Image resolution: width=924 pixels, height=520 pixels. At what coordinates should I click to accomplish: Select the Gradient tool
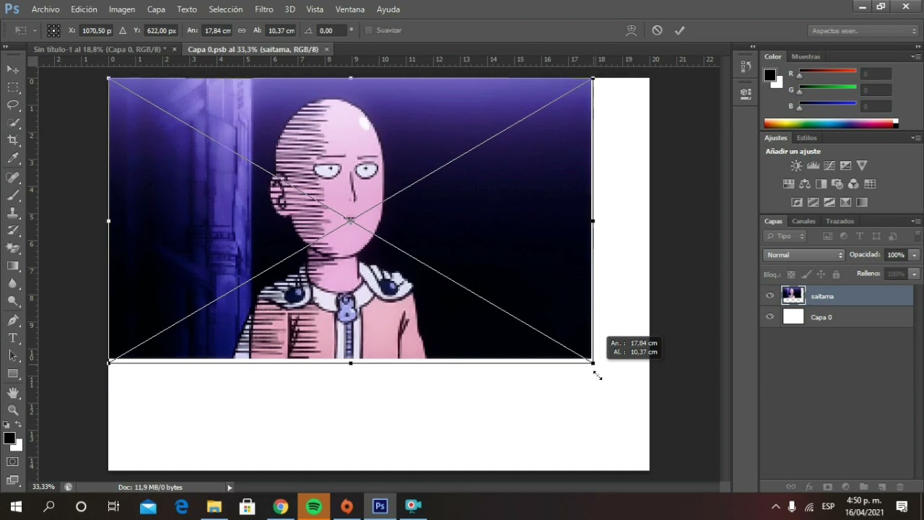[13, 266]
